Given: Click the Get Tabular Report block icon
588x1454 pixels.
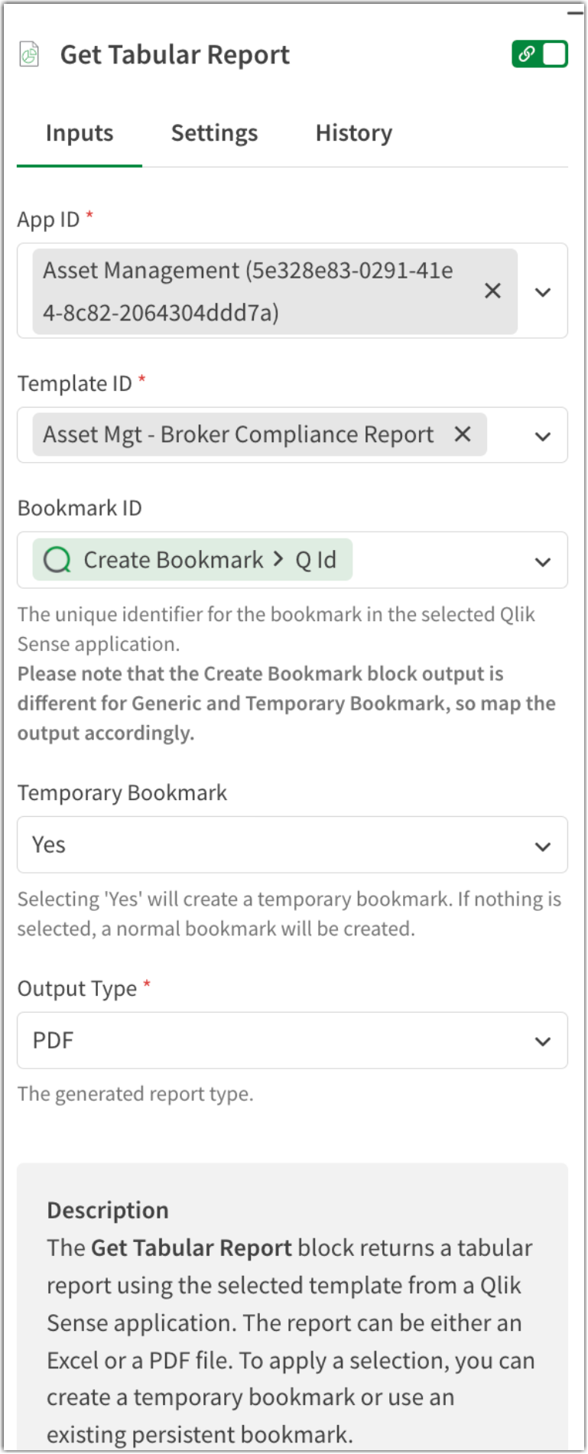Looking at the screenshot, I should (28, 54).
